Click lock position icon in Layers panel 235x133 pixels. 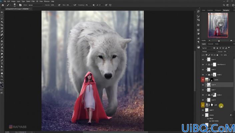pyautogui.click(x=212, y=55)
